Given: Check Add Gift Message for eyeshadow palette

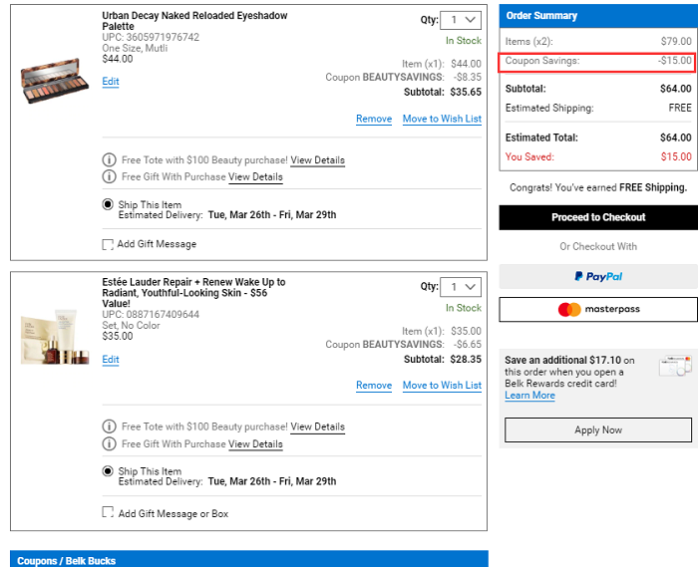Looking at the screenshot, I should pos(108,244).
